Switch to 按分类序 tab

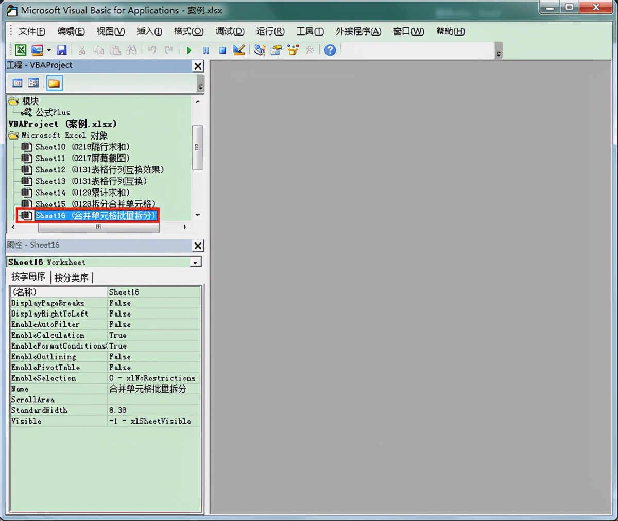[72, 277]
